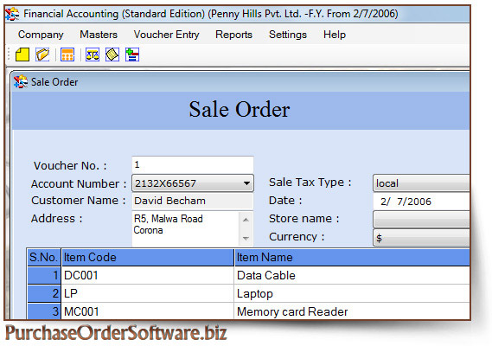This screenshot has width=492, height=346.
Task: Click the balance scales toolbar icon
Action: coord(93,54)
